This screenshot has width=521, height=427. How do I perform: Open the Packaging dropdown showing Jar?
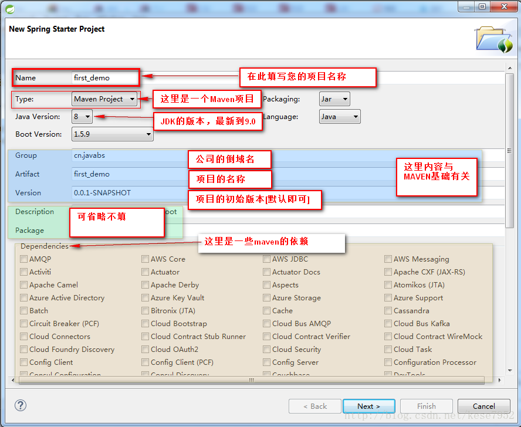point(334,99)
